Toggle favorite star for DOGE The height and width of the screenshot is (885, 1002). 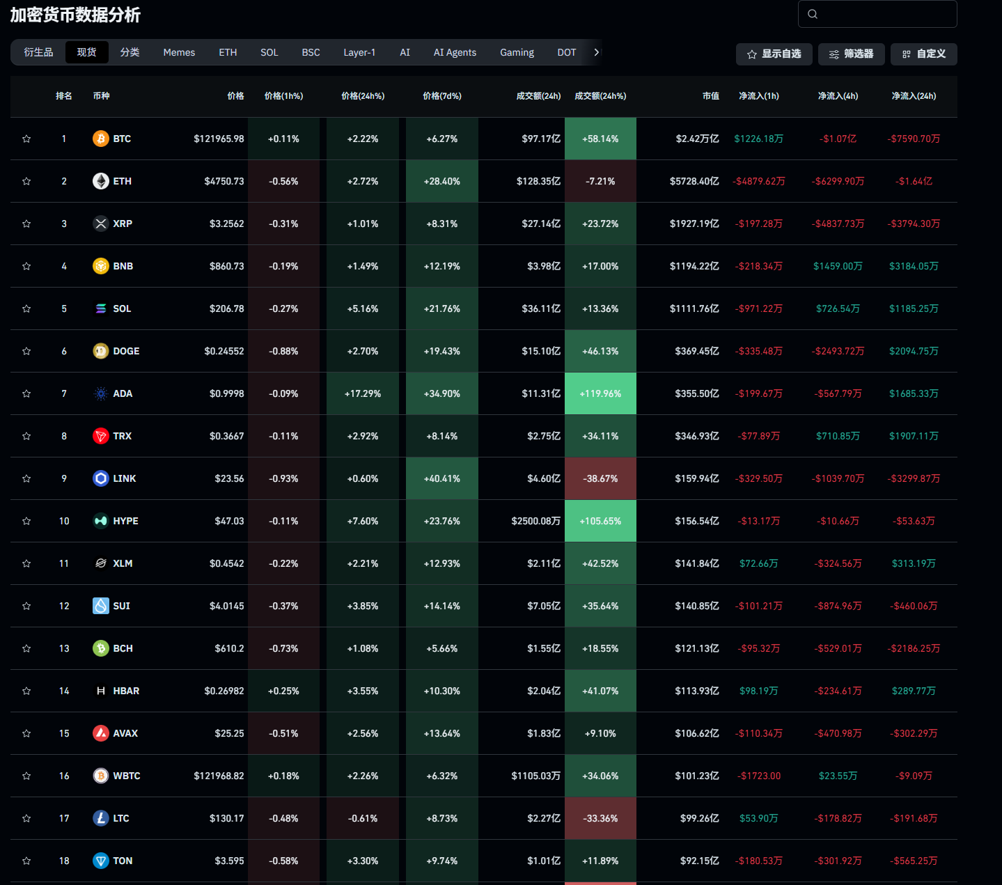pos(26,351)
